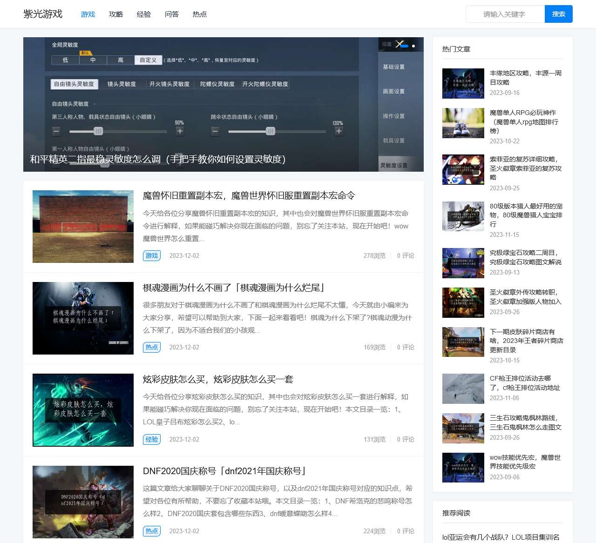Go to the 攻略 section

click(x=115, y=14)
